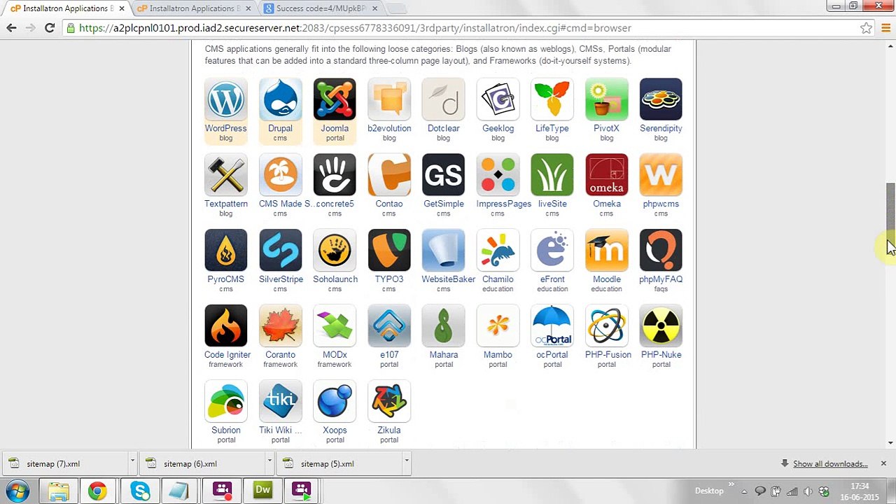896x504 pixels.
Task: Open the WordPress application icon
Action: pyautogui.click(x=225, y=99)
